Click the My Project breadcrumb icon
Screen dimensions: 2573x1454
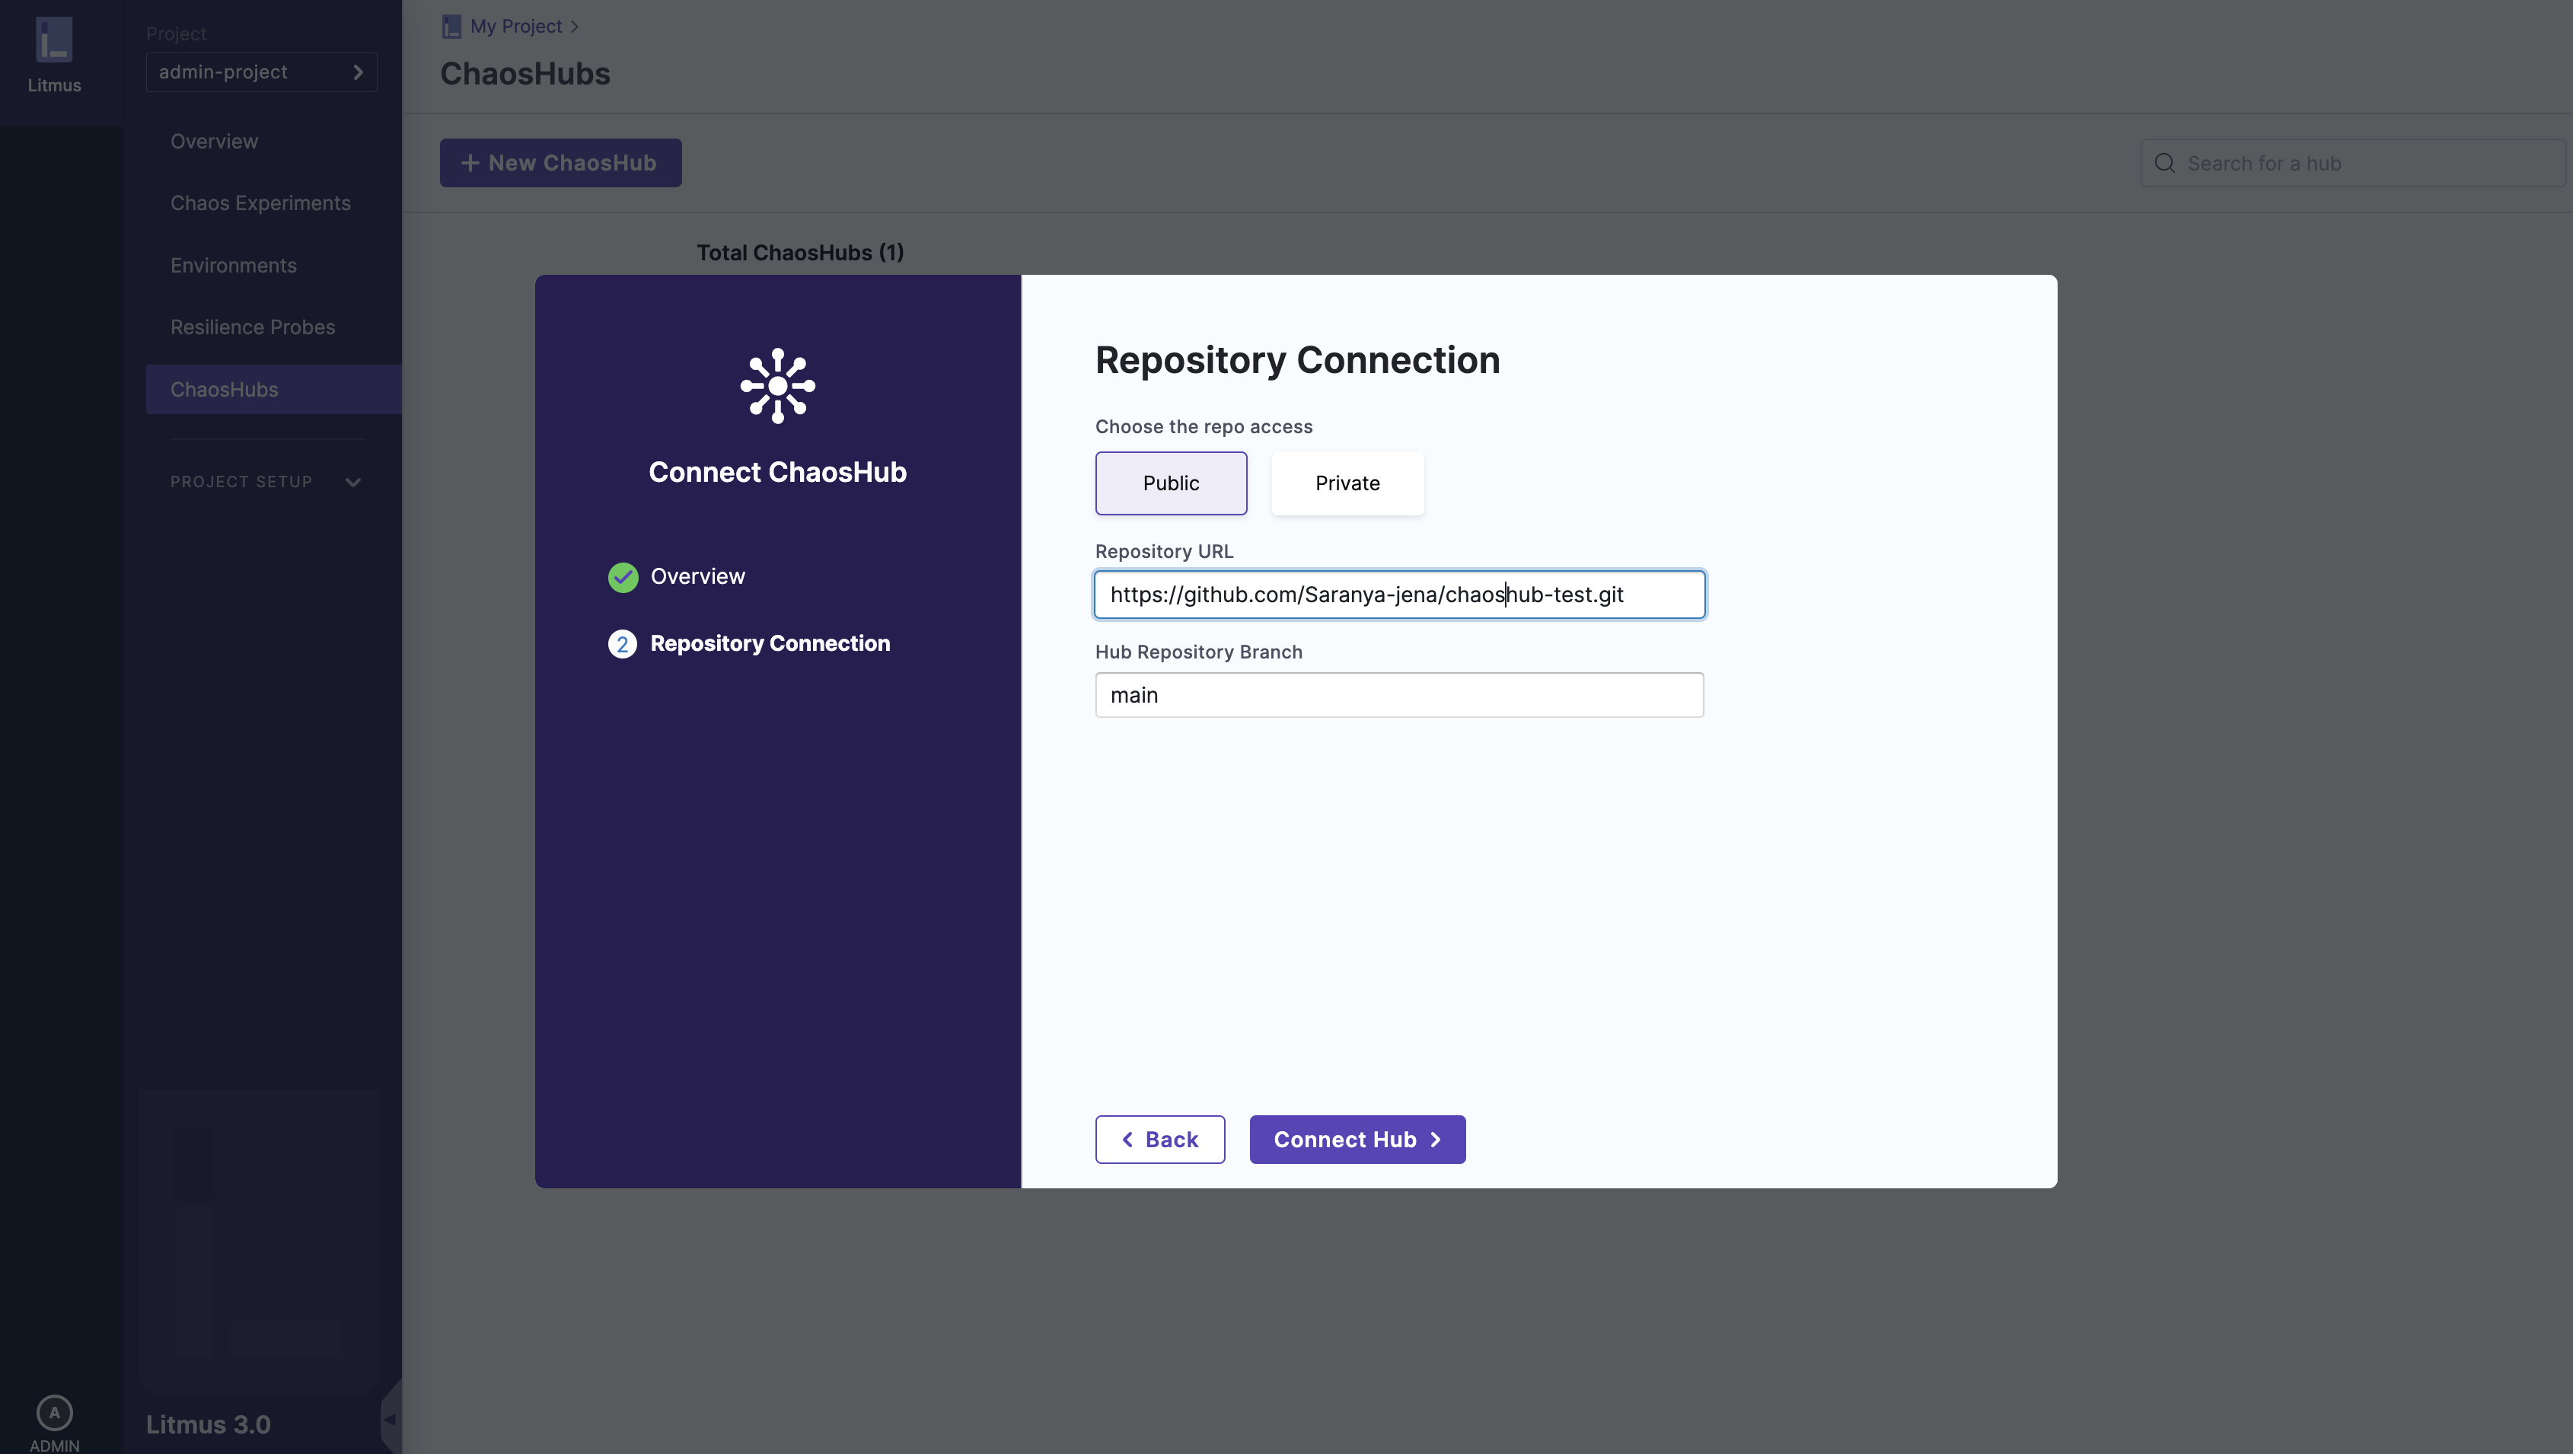451,27
